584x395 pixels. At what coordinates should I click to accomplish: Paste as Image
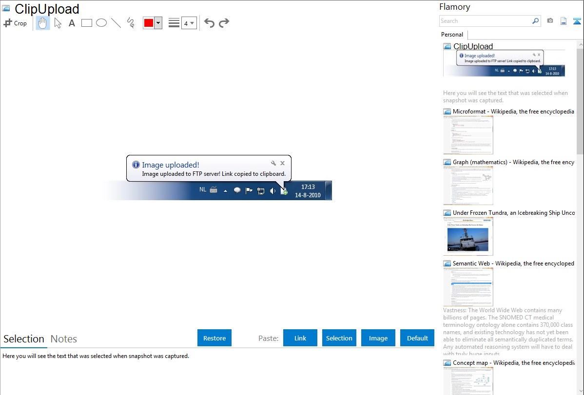pyautogui.click(x=378, y=338)
